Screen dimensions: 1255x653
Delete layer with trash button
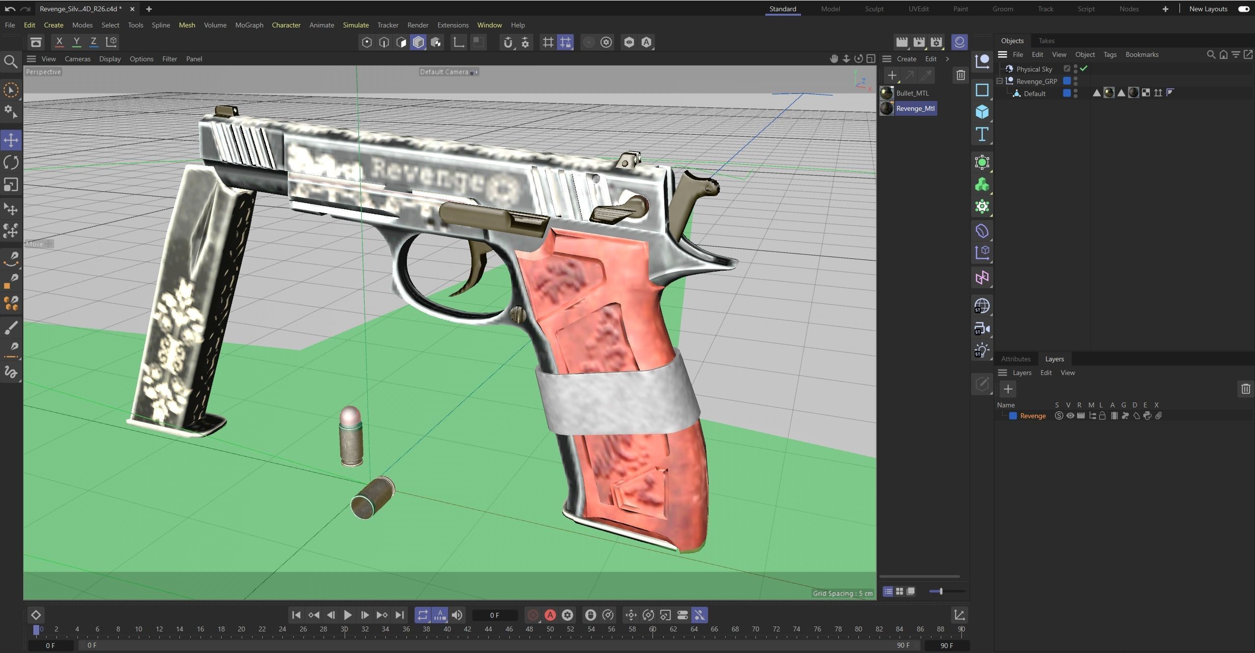(1246, 389)
